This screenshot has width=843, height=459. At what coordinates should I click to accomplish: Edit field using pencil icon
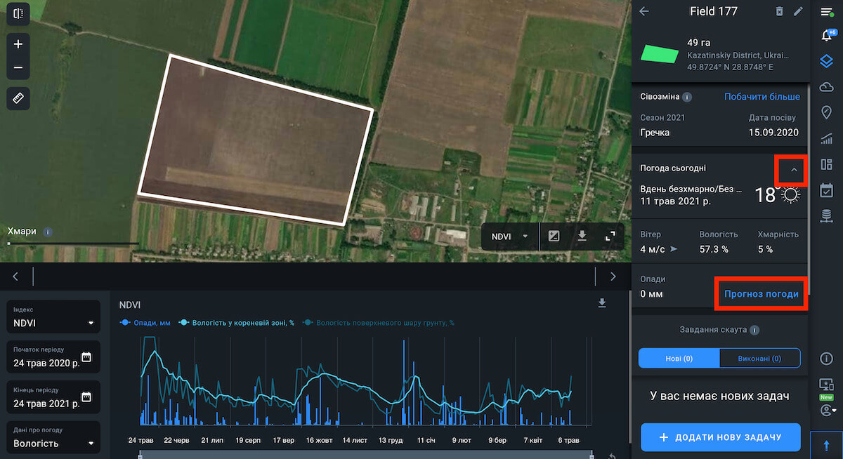coord(798,11)
